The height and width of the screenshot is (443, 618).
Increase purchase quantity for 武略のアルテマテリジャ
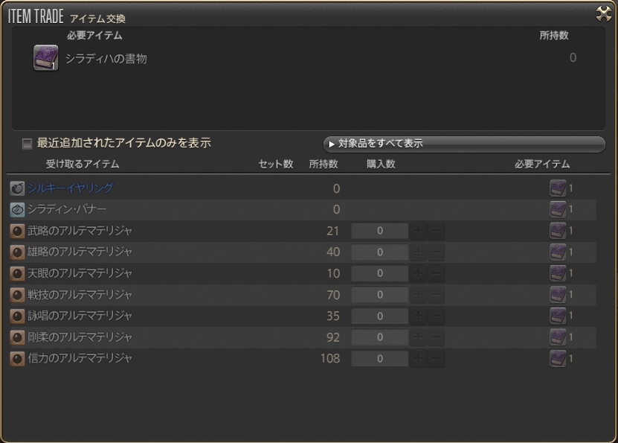tap(419, 231)
